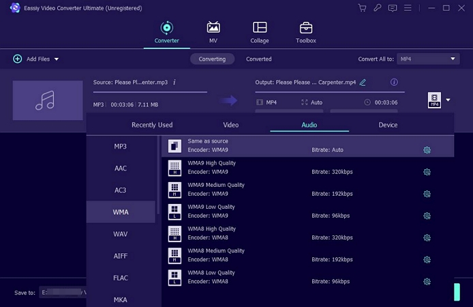Select MP3 in the format list
Screen dimensions: 473x307
coord(121,147)
